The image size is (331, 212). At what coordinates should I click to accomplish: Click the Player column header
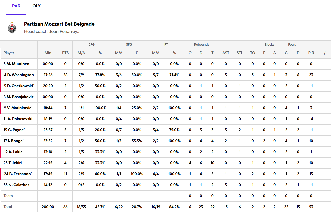click(9, 53)
